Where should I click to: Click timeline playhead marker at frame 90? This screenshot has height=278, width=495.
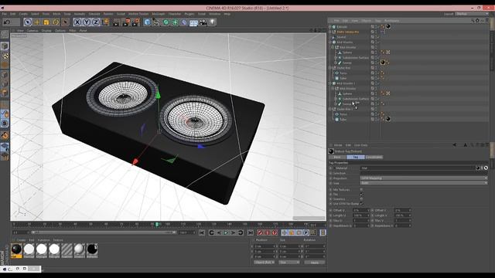pos(157,225)
